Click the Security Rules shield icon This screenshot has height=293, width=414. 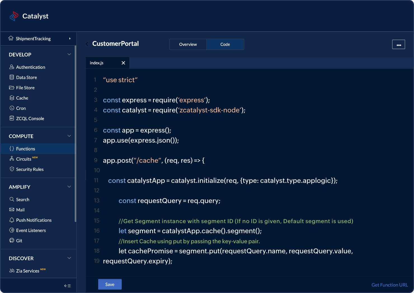click(x=12, y=169)
